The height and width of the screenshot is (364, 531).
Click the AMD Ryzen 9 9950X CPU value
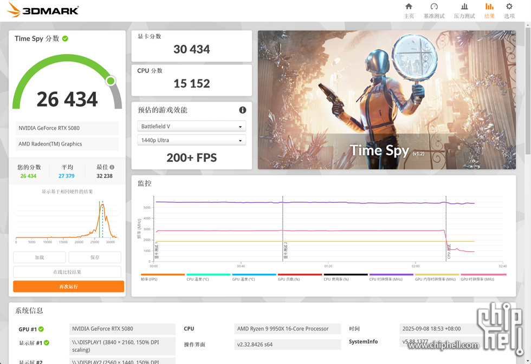288,329
